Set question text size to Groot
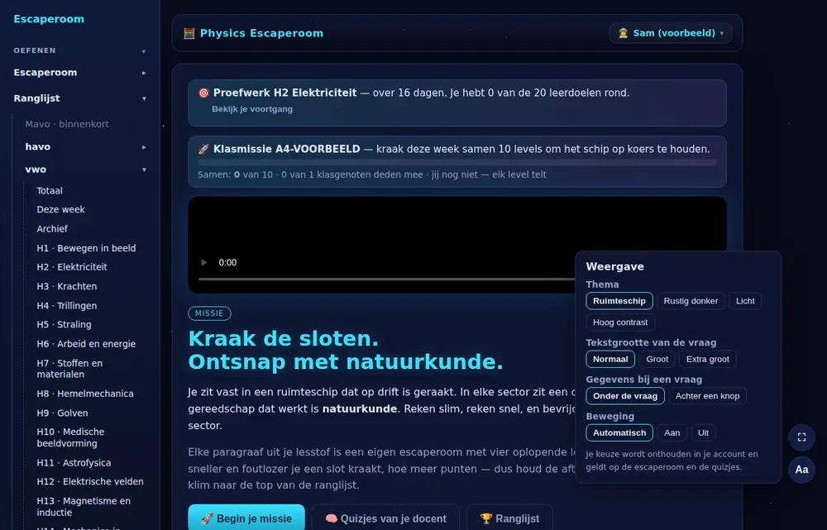 click(657, 359)
